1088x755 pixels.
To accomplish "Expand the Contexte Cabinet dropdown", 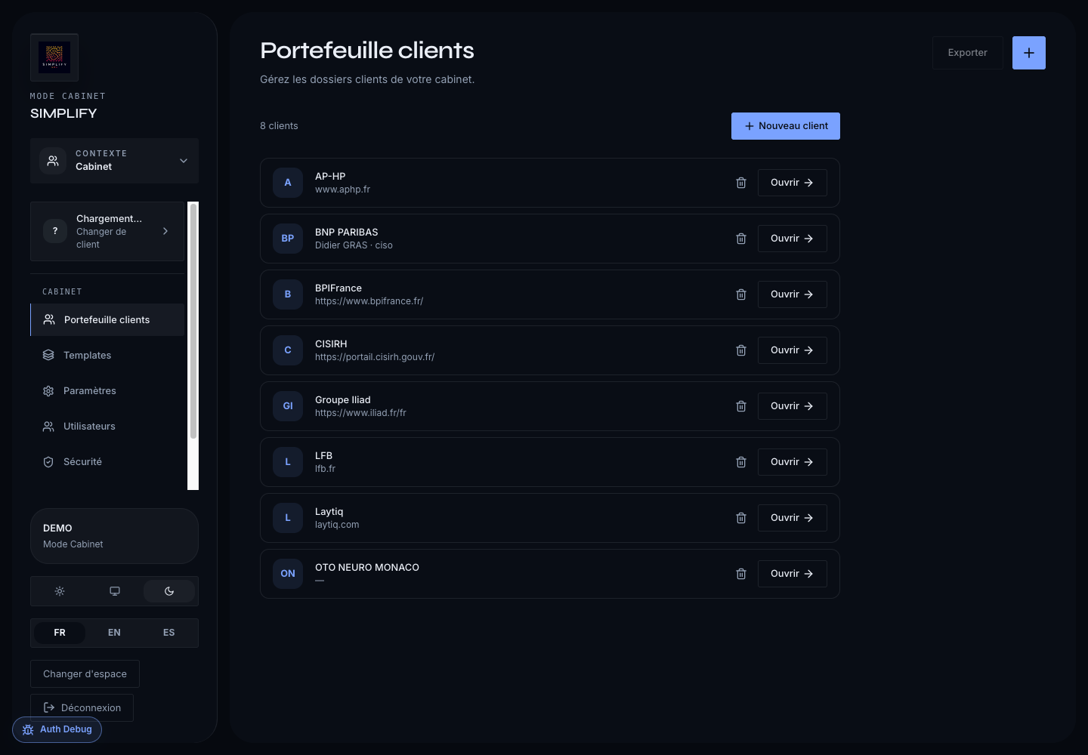I will 114,161.
